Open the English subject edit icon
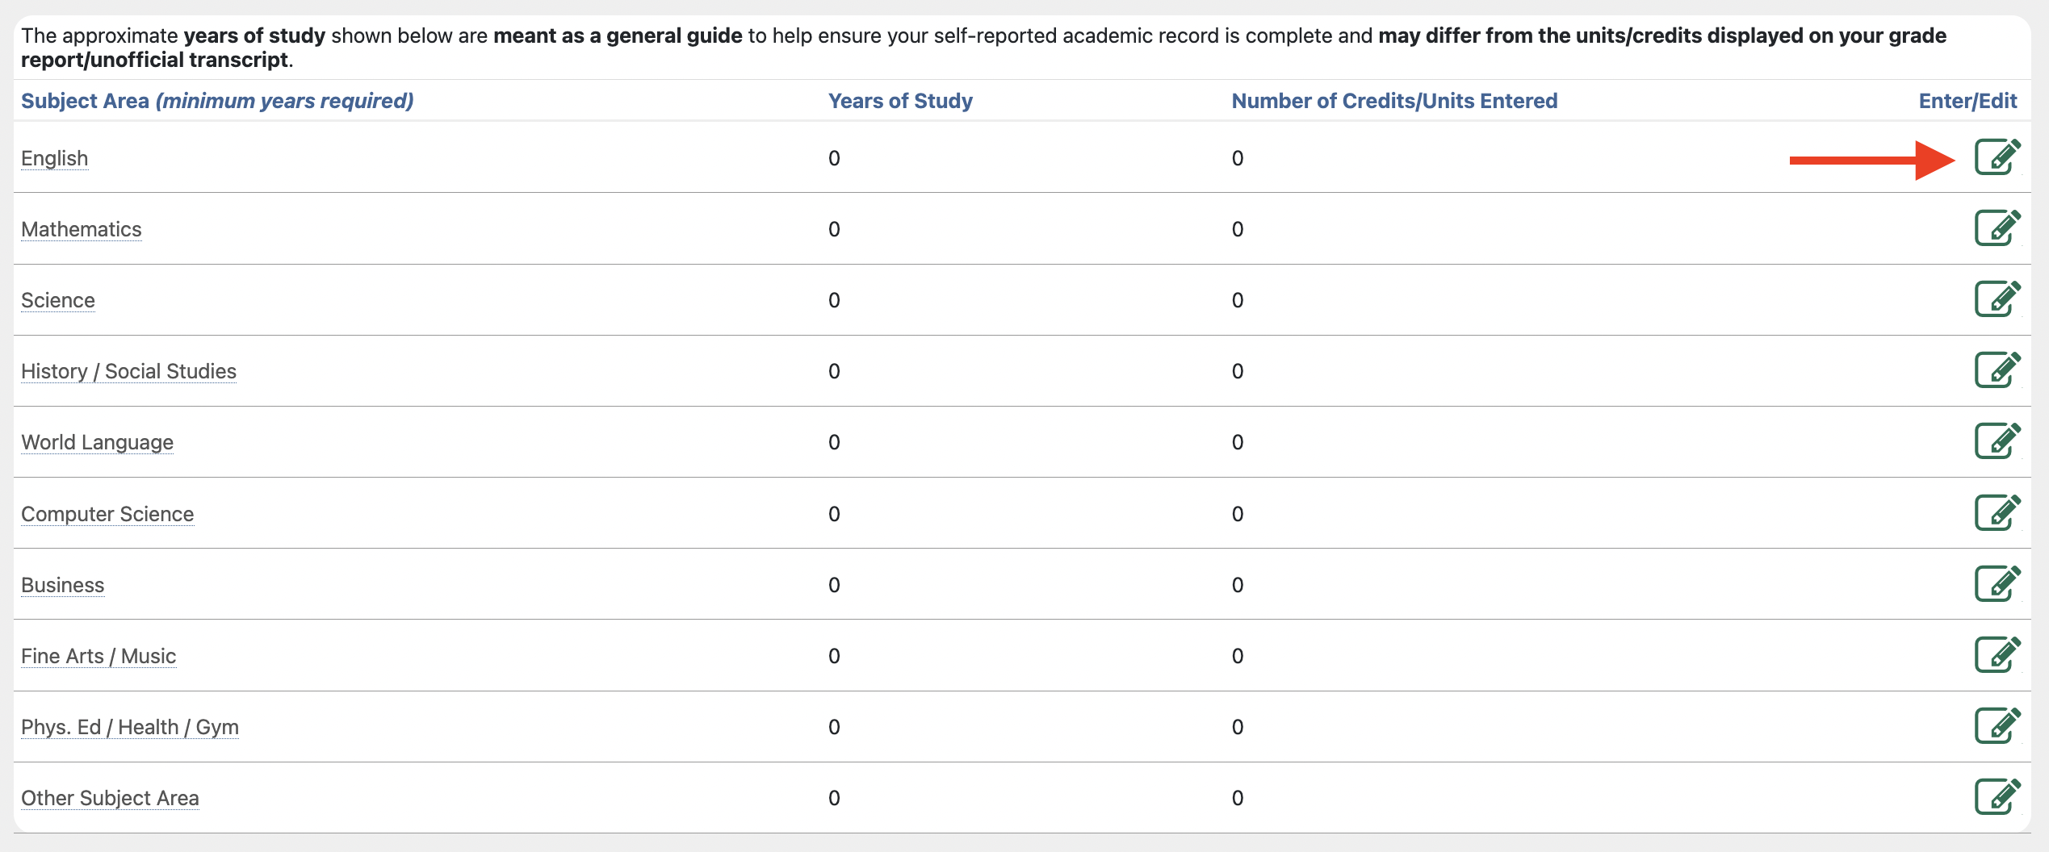This screenshot has height=852, width=2049. [1997, 157]
